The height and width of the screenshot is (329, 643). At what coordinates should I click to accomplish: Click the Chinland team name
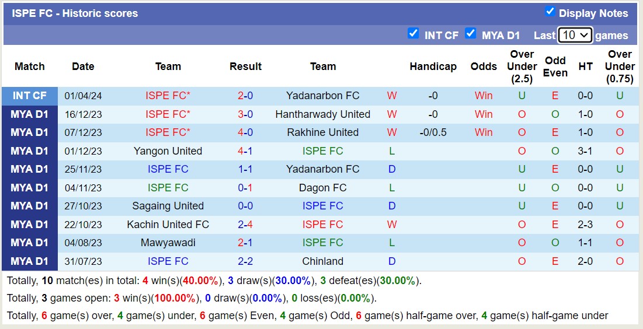(322, 261)
